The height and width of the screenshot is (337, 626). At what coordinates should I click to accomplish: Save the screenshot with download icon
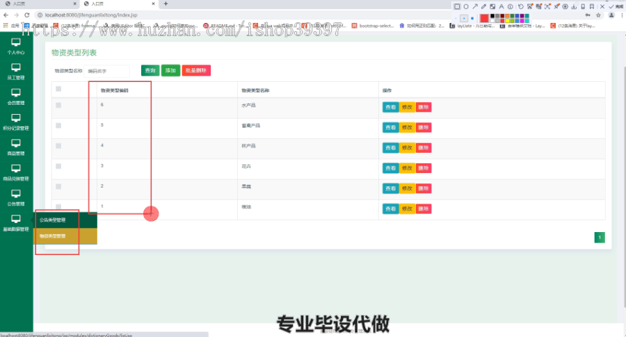pyautogui.click(x=574, y=6)
